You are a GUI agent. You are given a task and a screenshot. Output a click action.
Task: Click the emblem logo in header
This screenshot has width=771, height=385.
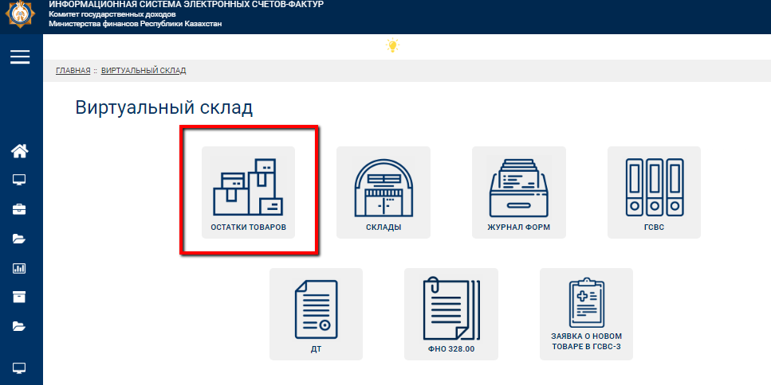point(22,17)
